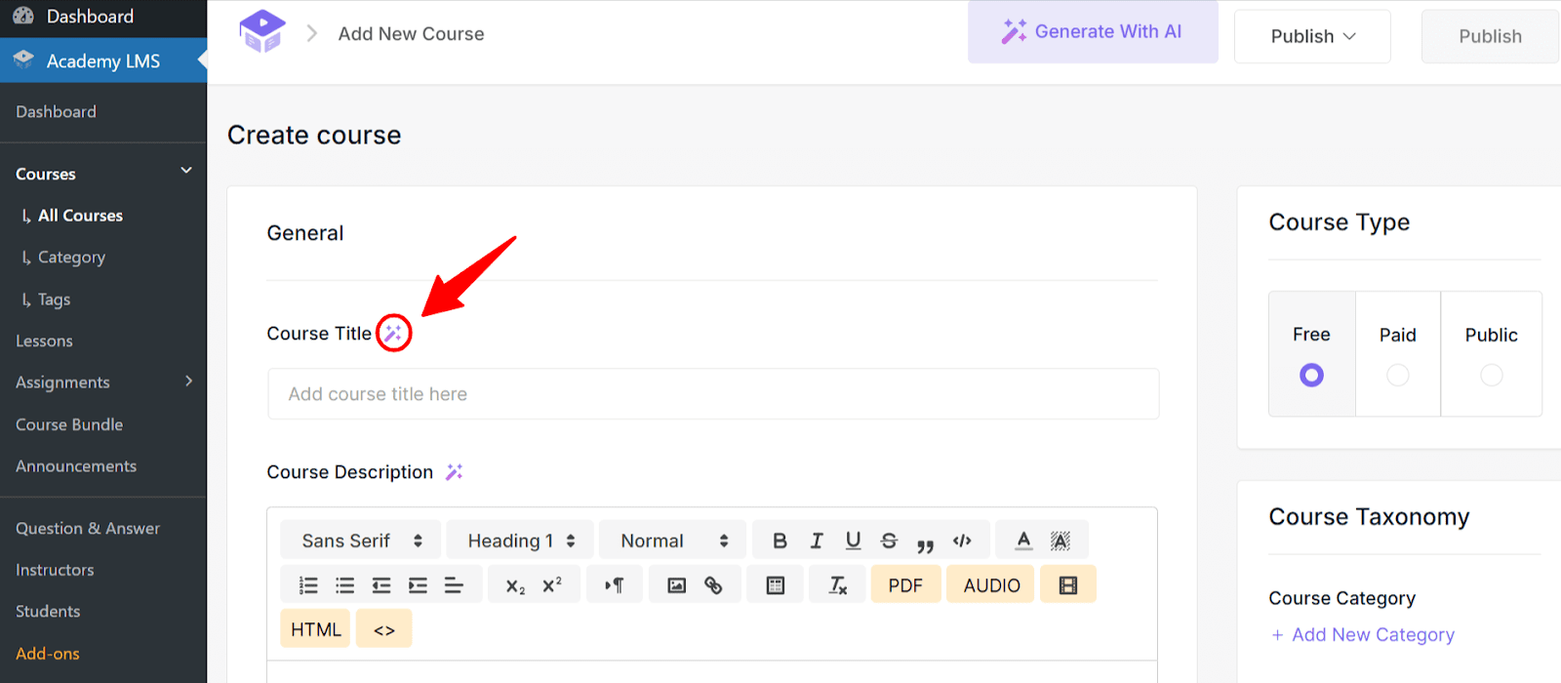The height and width of the screenshot is (683, 1561).
Task: Click the grey Publish button
Action: pyautogui.click(x=1490, y=36)
